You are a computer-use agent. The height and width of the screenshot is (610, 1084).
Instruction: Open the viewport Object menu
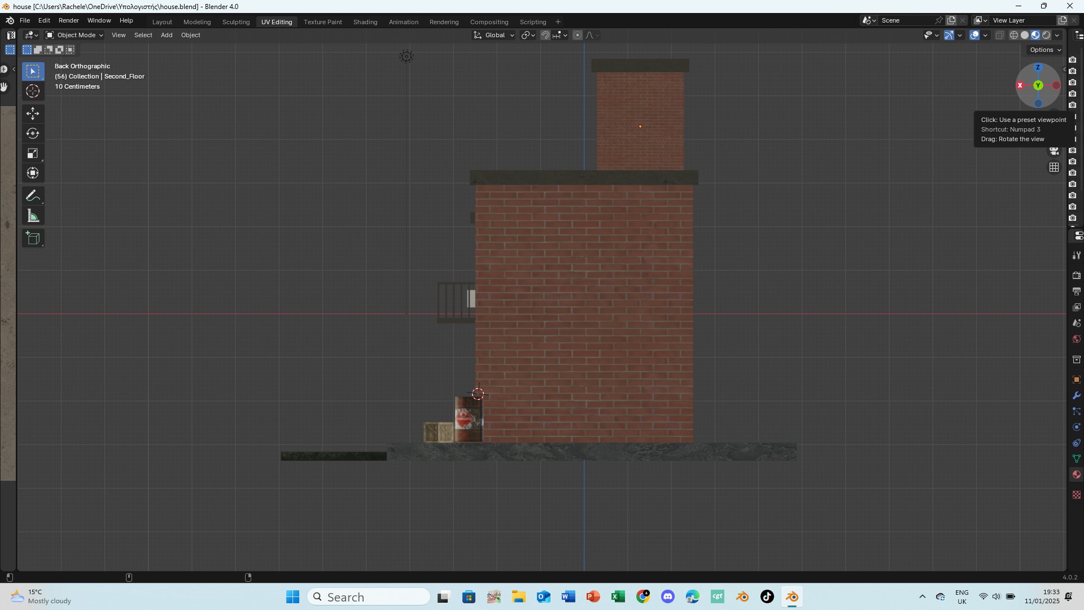click(191, 35)
